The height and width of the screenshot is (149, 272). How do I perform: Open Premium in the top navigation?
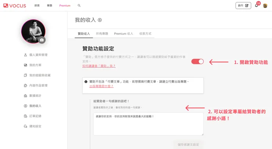[x=65, y=5]
